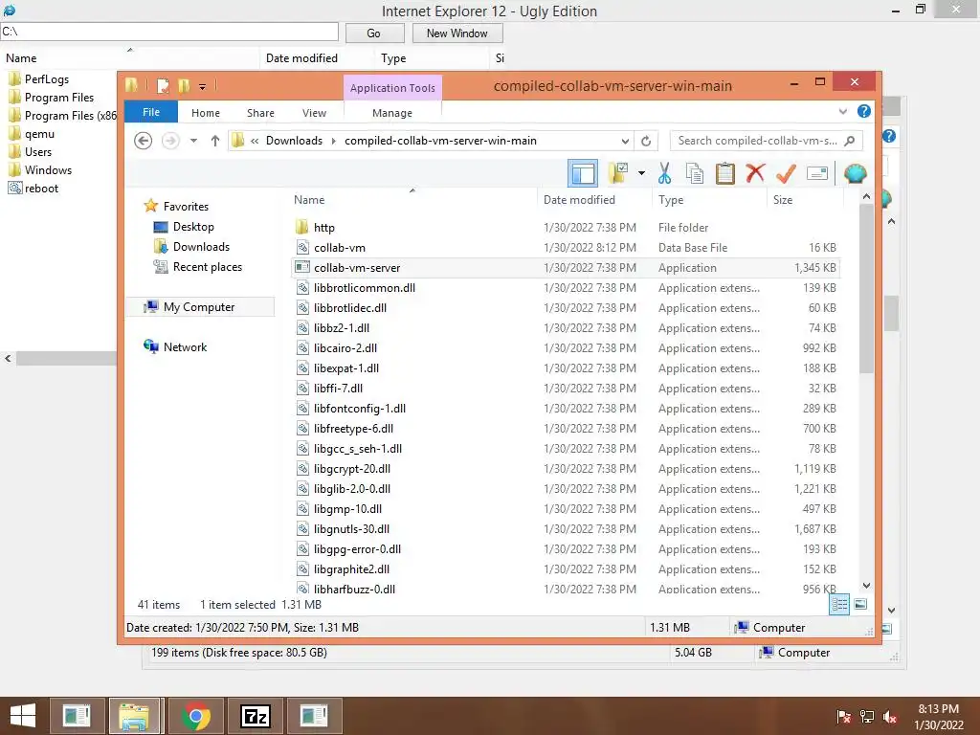This screenshot has height=735, width=980.
Task: Click the refresh icon in address bar
Action: [646, 141]
